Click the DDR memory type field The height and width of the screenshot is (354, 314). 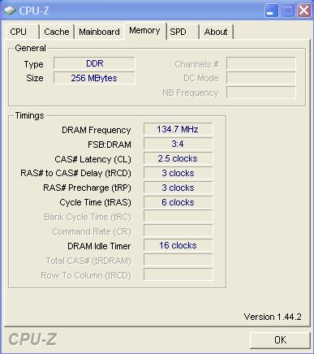(x=94, y=63)
